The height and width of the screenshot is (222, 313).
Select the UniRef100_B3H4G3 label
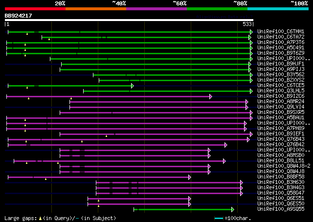[281, 188]
